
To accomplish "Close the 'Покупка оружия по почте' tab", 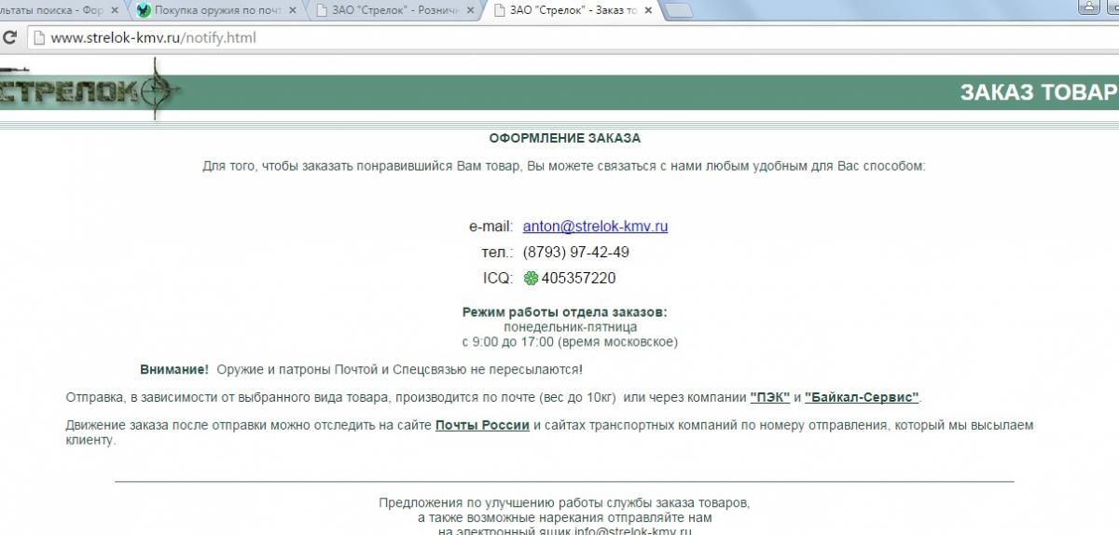I will [291, 11].
